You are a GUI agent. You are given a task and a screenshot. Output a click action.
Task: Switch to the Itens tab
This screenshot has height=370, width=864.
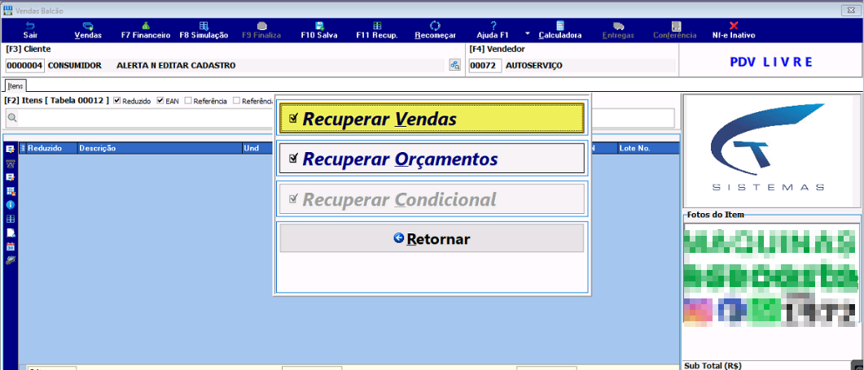(x=15, y=86)
